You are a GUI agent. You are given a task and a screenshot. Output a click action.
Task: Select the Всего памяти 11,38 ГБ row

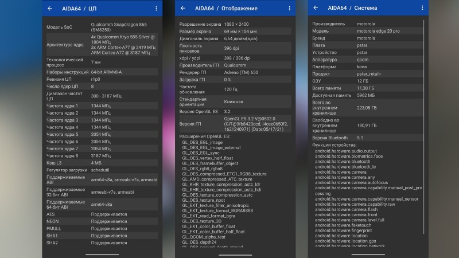pyautogui.click(x=367, y=88)
